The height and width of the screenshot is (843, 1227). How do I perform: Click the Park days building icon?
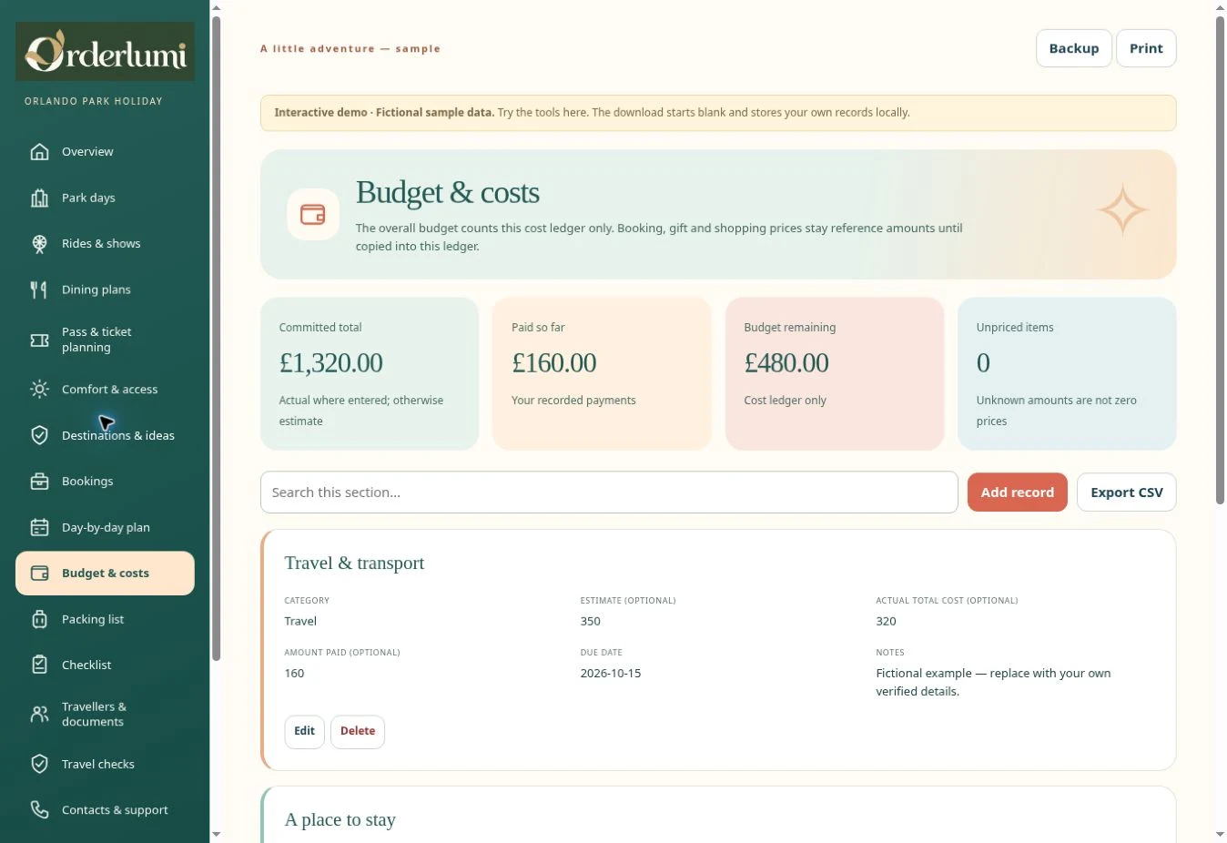pos(39,198)
